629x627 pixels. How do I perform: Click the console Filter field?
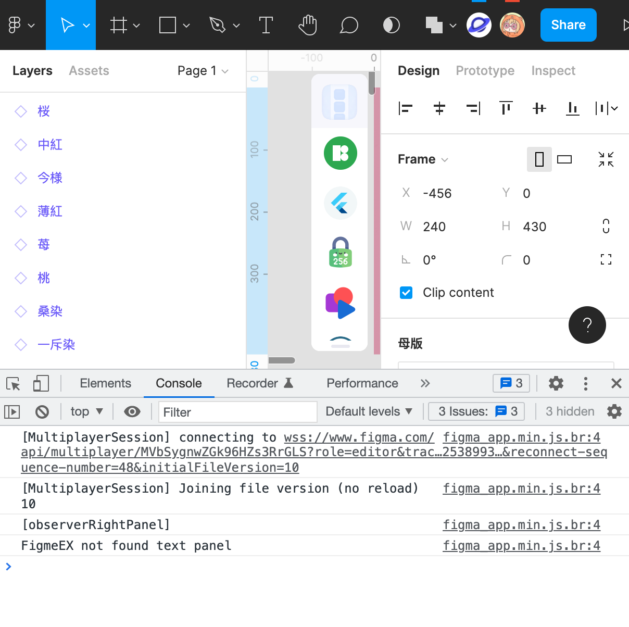(x=238, y=412)
